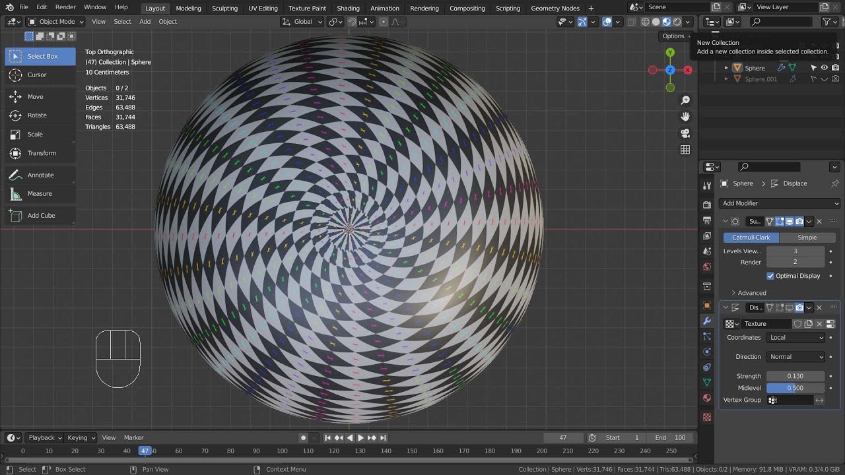
Task: Switch to the Geometry Nodes workspace tab
Action: (554, 8)
